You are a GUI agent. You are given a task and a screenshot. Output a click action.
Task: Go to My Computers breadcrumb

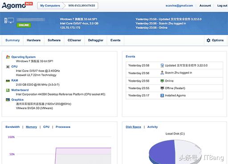coord(50,6)
